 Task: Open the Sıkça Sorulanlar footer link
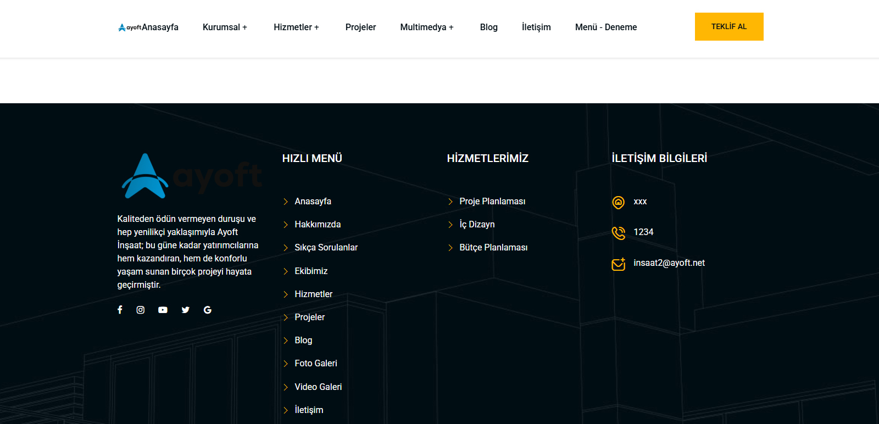point(326,248)
